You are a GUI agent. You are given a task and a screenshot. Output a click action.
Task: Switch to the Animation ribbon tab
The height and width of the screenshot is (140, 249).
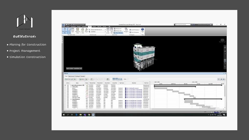85,26
